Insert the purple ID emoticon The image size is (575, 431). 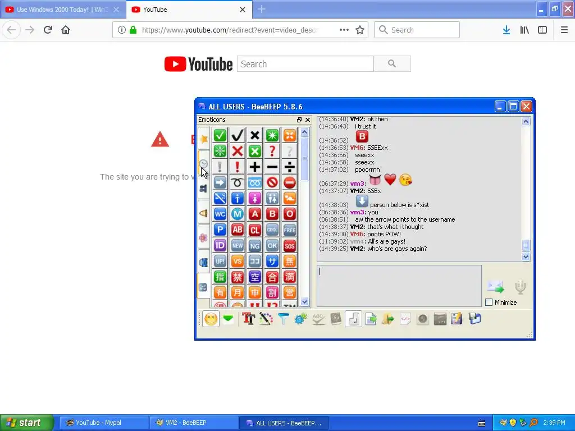point(220,246)
